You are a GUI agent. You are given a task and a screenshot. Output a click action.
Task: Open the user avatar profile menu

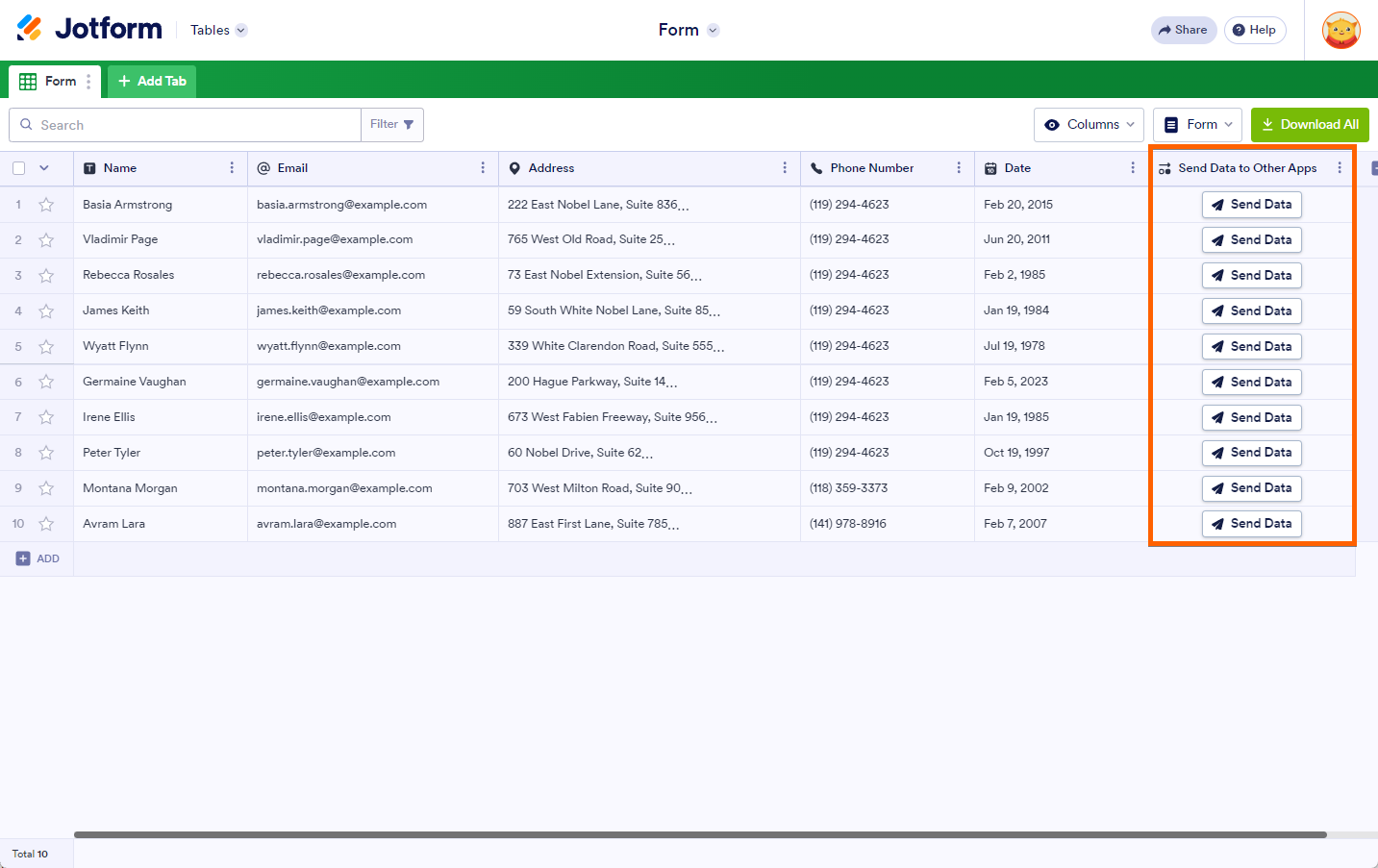[x=1340, y=31]
